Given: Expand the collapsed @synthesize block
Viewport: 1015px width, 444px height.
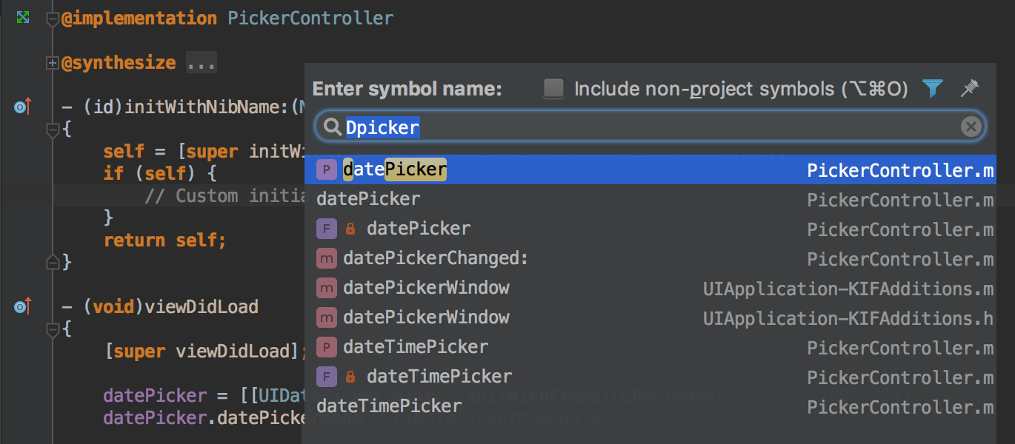Looking at the screenshot, I should click(53, 63).
